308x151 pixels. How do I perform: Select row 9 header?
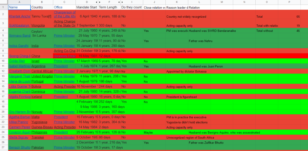click(x=4, y=56)
